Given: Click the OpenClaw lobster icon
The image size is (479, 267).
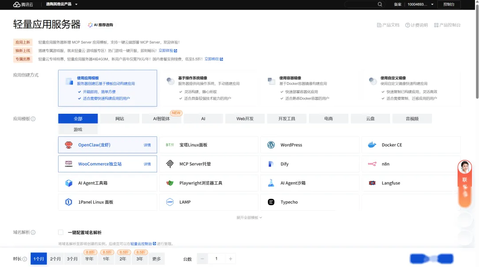Looking at the screenshot, I should coord(69,145).
